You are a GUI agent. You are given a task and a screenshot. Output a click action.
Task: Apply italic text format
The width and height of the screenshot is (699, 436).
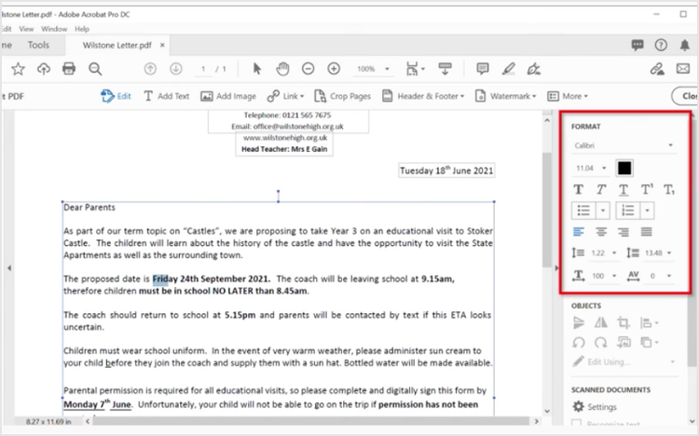[601, 189]
